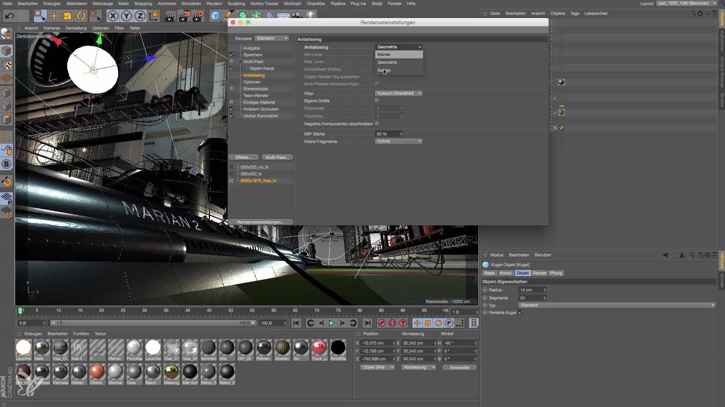Toggle point level animation dots icon
Screen dimensions: 725x407
[460, 323]
